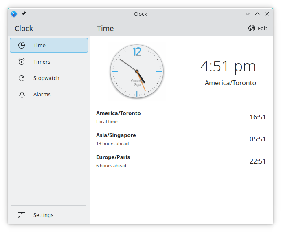
Task: Switch to the Time tab in sidebar
Action: 49,45
